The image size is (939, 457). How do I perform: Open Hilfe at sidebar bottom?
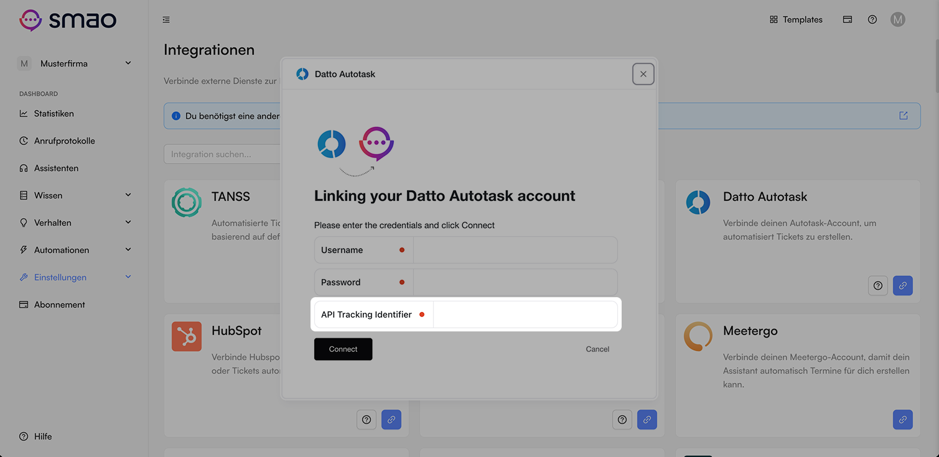pyautogui.click(x=35, y=436)
